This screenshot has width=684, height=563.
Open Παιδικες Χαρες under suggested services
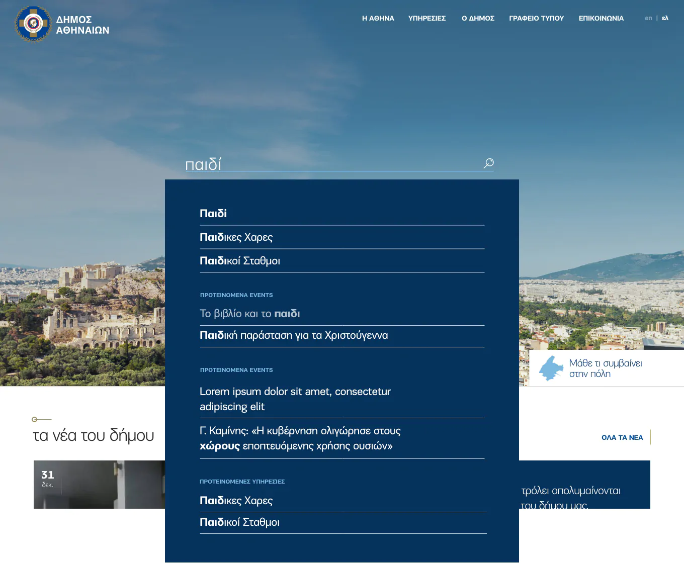(343, 501)
